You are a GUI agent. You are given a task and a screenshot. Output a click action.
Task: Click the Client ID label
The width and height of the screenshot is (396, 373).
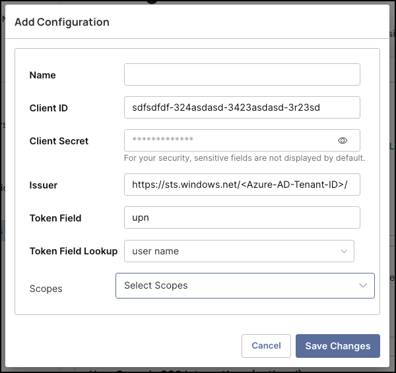pos(49,108)
